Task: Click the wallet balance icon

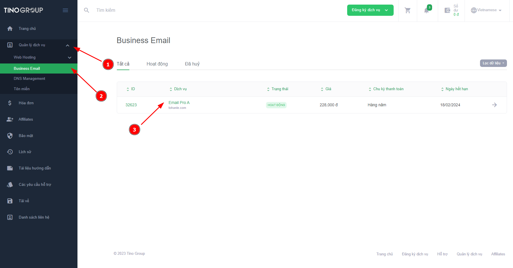Action: coord(447,10)
